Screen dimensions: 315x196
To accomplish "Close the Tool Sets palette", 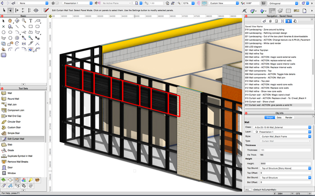I will [2, 89].
